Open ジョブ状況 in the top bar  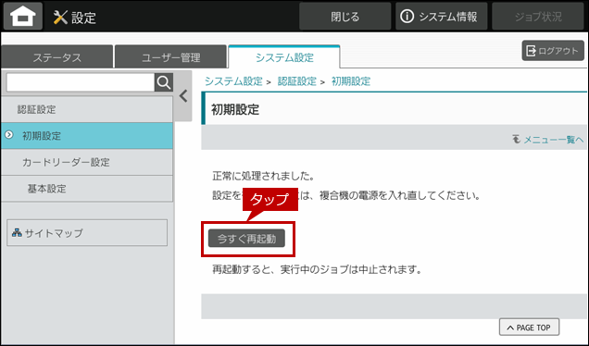coord(538,17)
